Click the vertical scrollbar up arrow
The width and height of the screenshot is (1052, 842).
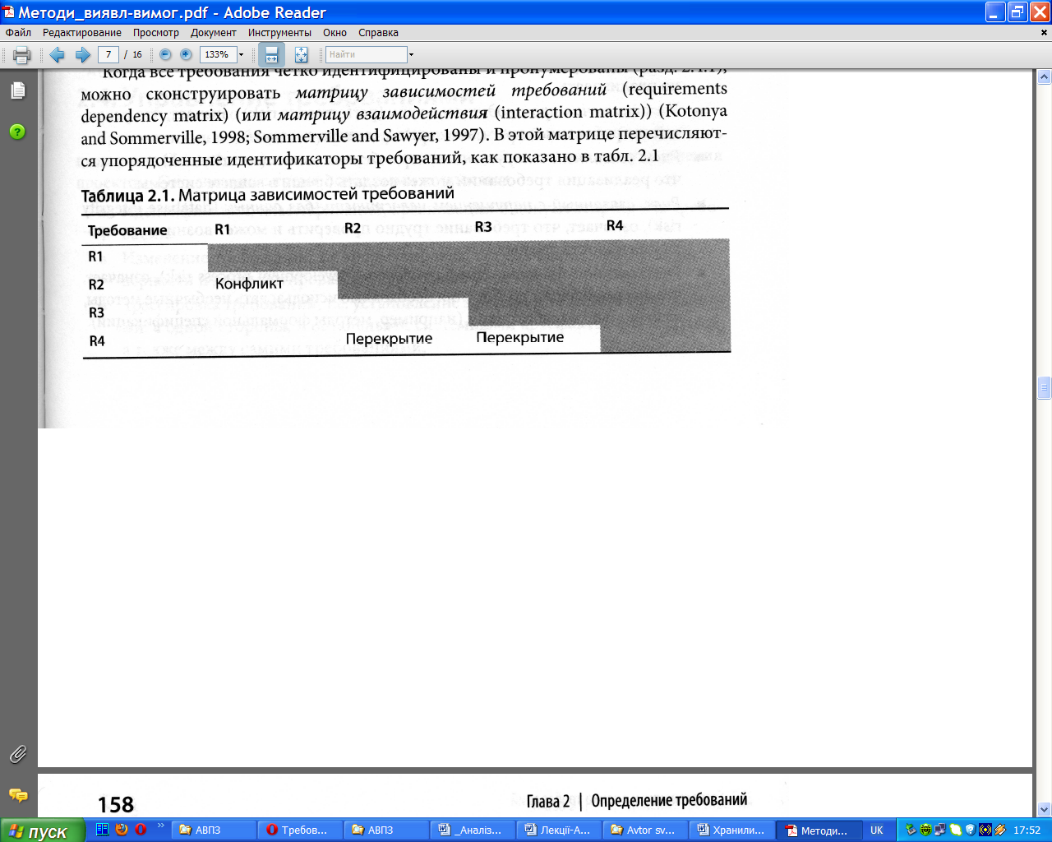(x=1044, y=77)
